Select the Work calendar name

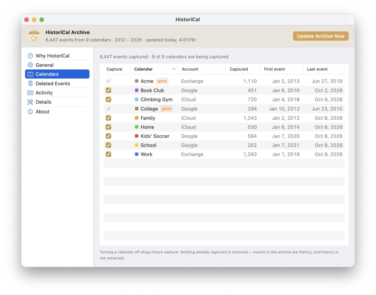147,154
